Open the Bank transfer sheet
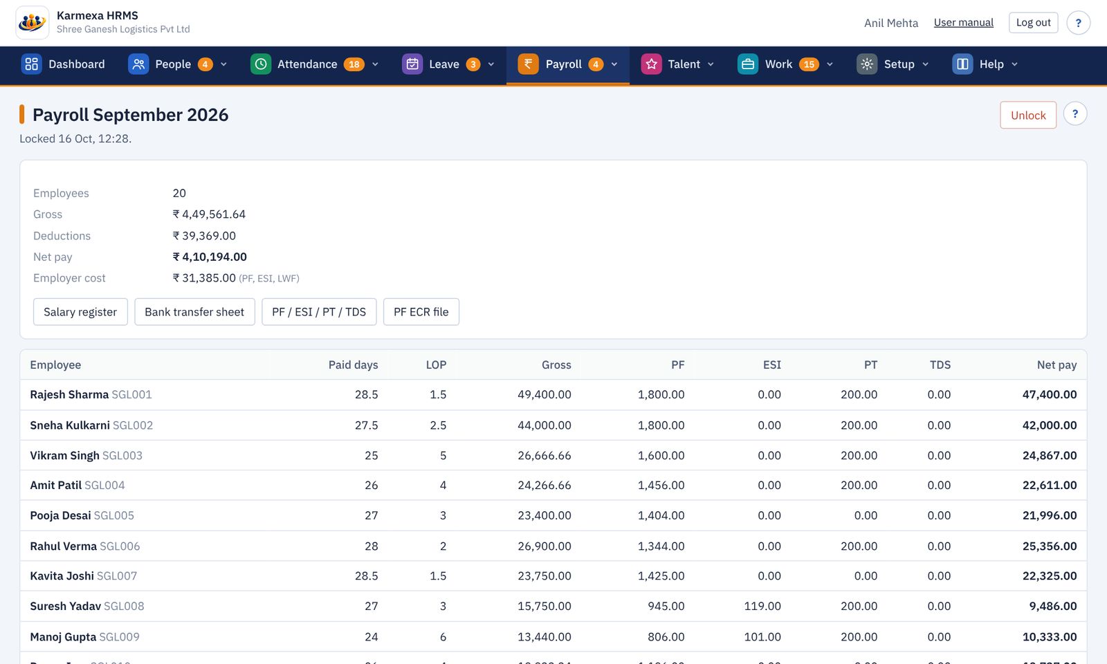Image resolution: width=1107 pixels, height=664 pixels. pyautogui.click(x=194, y=312)
